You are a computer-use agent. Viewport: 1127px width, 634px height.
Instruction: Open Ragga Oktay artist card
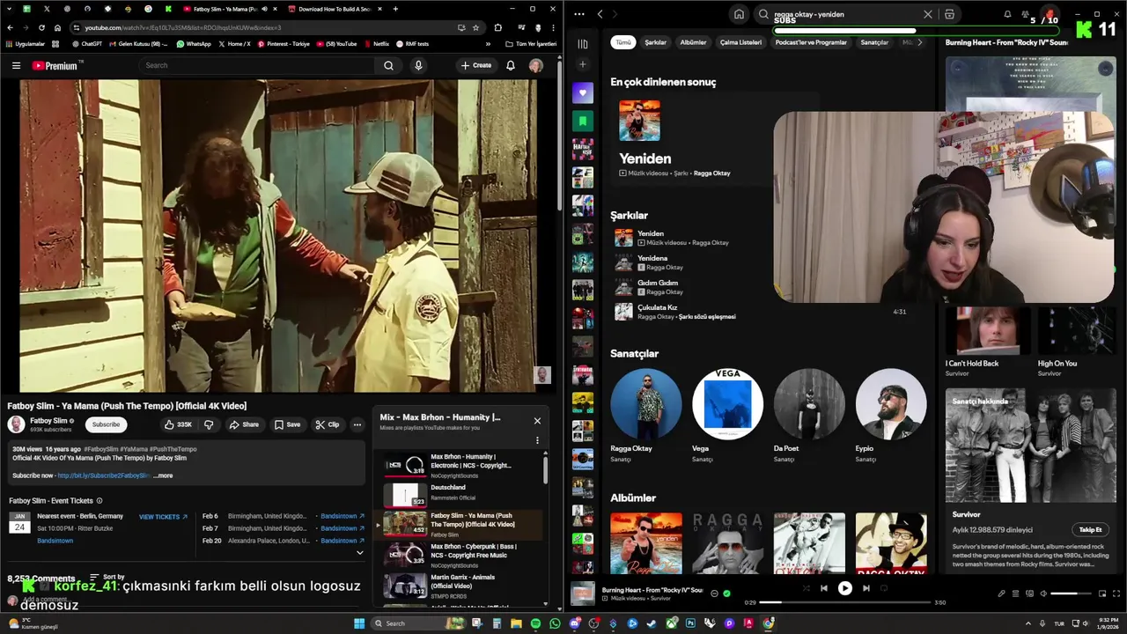point(645,416)
